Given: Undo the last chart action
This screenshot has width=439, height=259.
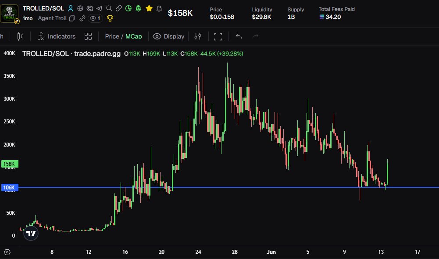Looking at the screenshot, I should [x=239, y=36].
